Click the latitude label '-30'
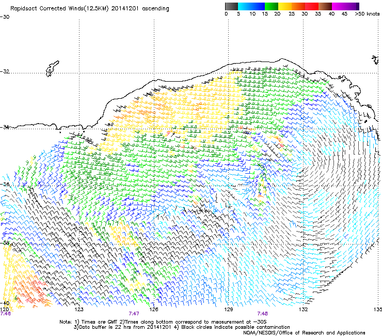 click(5, 17)
